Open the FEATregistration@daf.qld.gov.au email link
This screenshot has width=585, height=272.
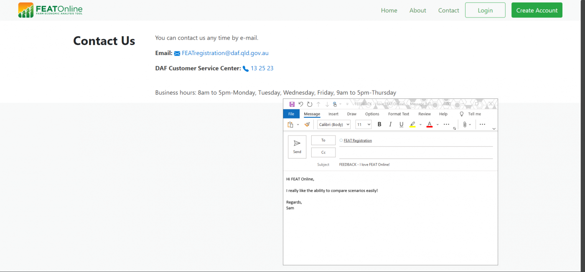coord(225,53)
